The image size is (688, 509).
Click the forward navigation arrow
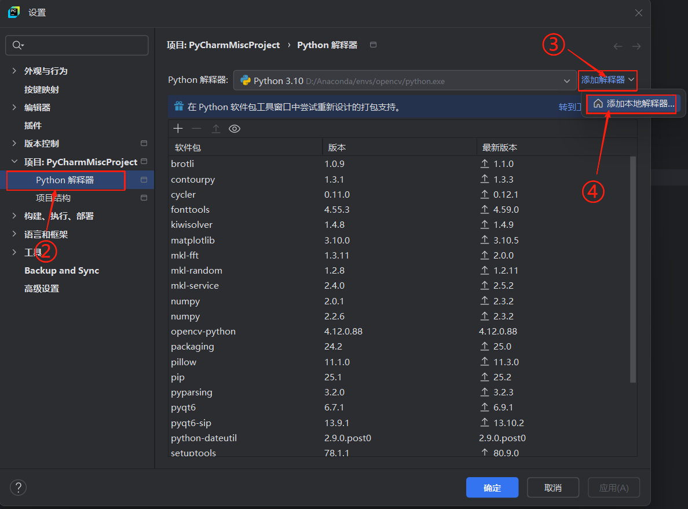[x=636, y=46]
